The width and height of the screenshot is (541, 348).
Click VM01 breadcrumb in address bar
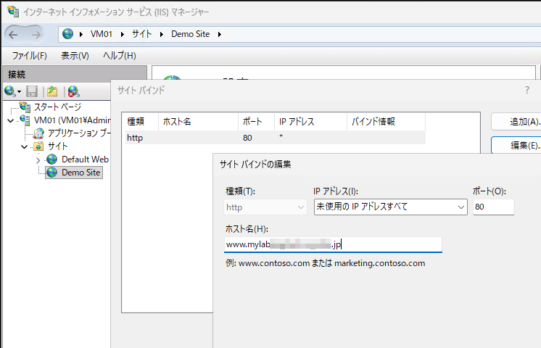tap(102, 34)
